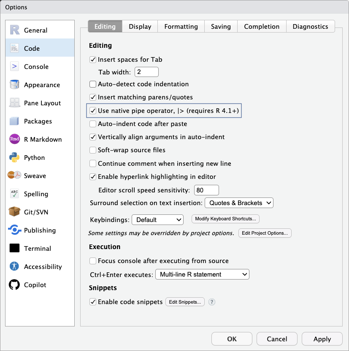The width and height of the screenshot is (349, 351).
Task: Expand Ctrl+Enter executes Multi-line R statement dropdown
Action: coord(203,274)
